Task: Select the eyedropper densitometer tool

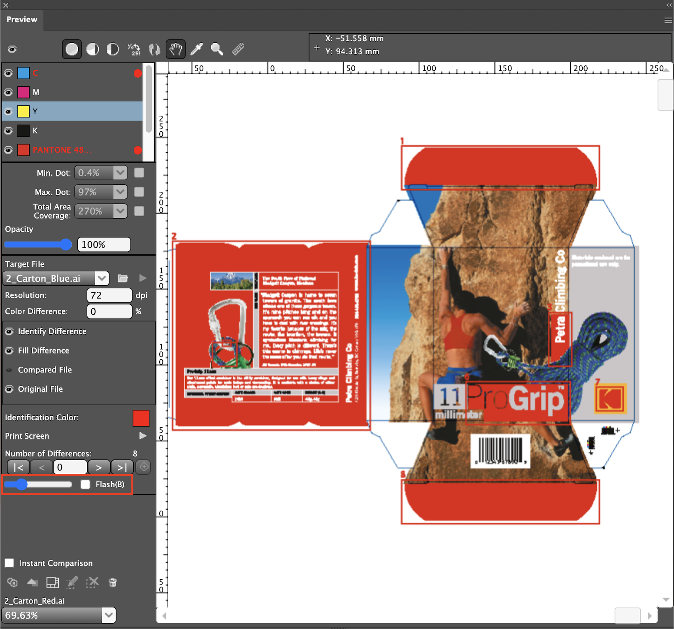Action: click(x=197, y=49)
